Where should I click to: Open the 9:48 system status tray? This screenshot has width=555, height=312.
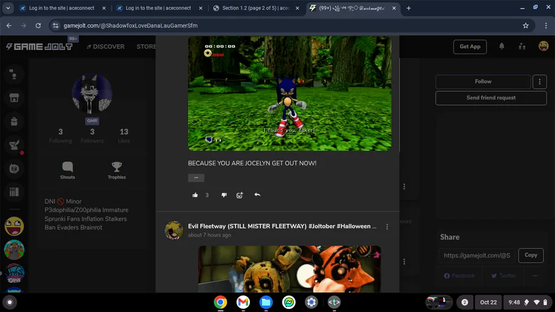527,303
